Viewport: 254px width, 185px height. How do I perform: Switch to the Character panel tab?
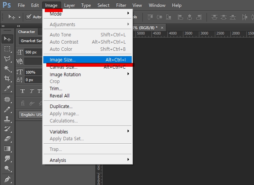27,32
